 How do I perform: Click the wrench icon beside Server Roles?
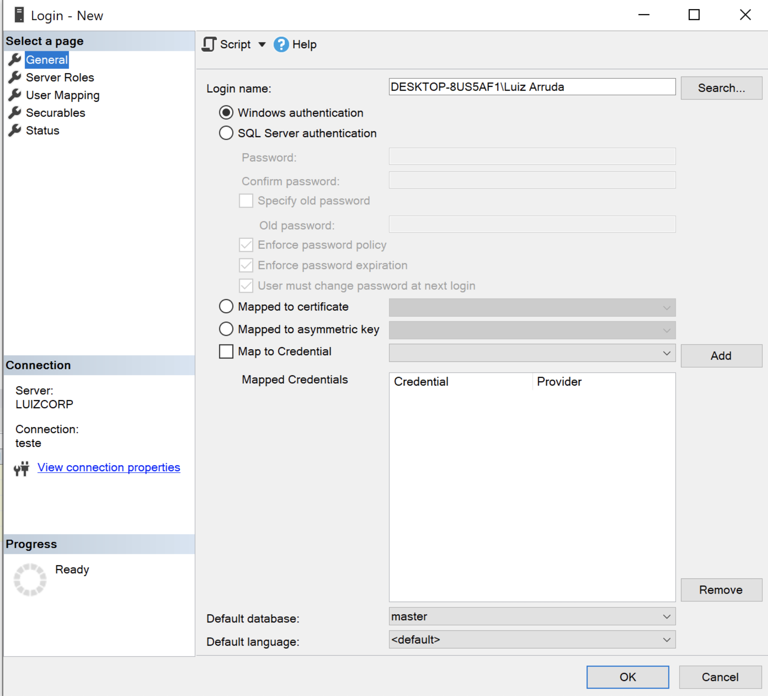(x=15, y=77)
